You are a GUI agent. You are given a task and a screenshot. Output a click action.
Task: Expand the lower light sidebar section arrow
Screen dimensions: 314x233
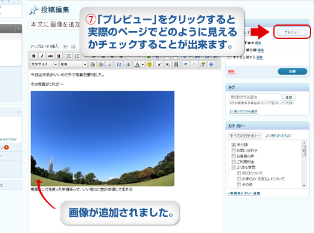pos(19,112)
